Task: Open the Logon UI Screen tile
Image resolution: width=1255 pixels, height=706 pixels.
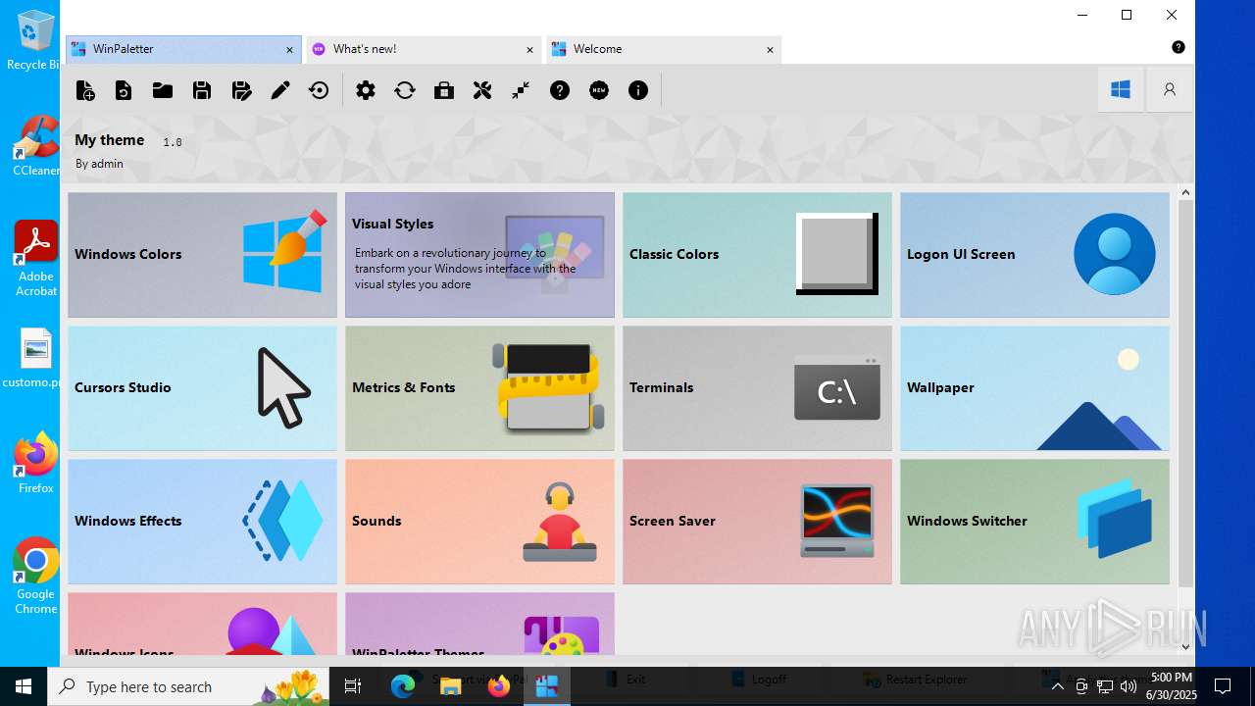Action: (x=1034, y=255)
